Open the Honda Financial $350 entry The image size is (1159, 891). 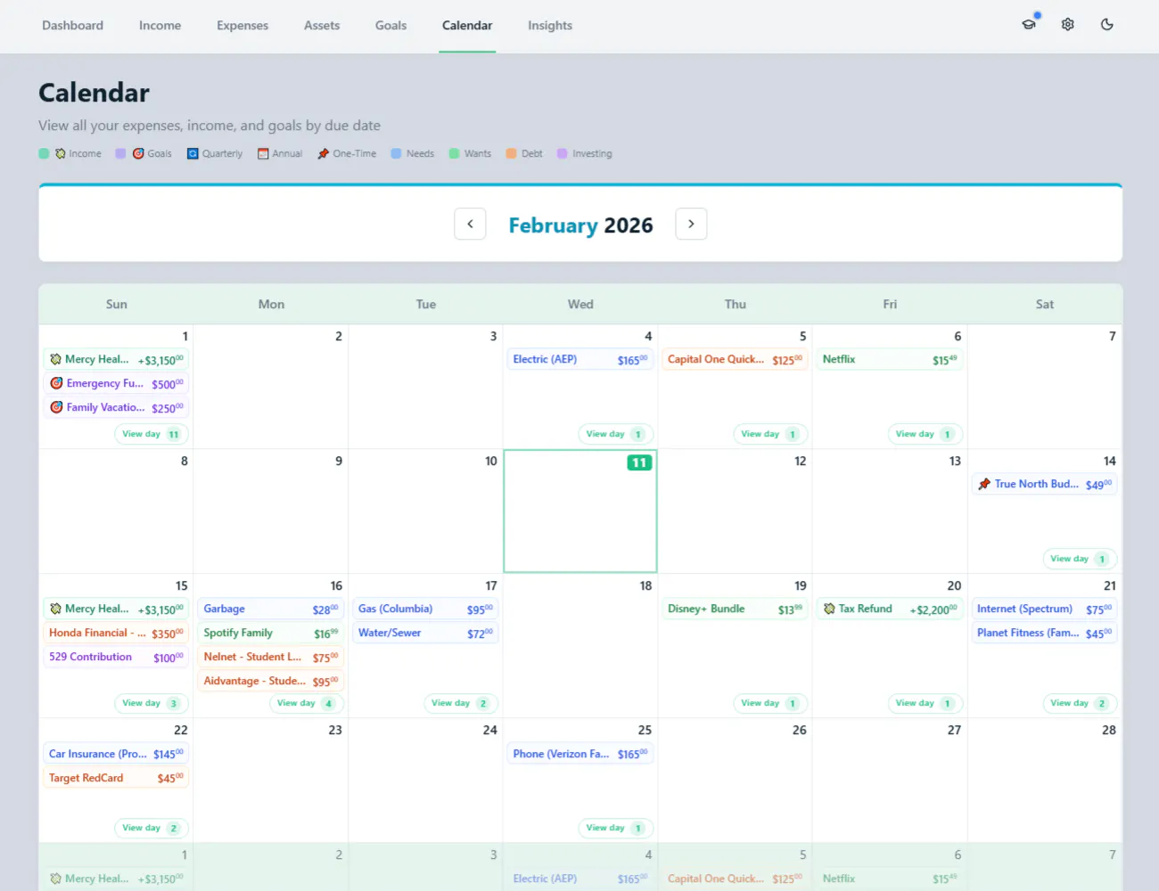pyautogui.click(x=116, y=633)
